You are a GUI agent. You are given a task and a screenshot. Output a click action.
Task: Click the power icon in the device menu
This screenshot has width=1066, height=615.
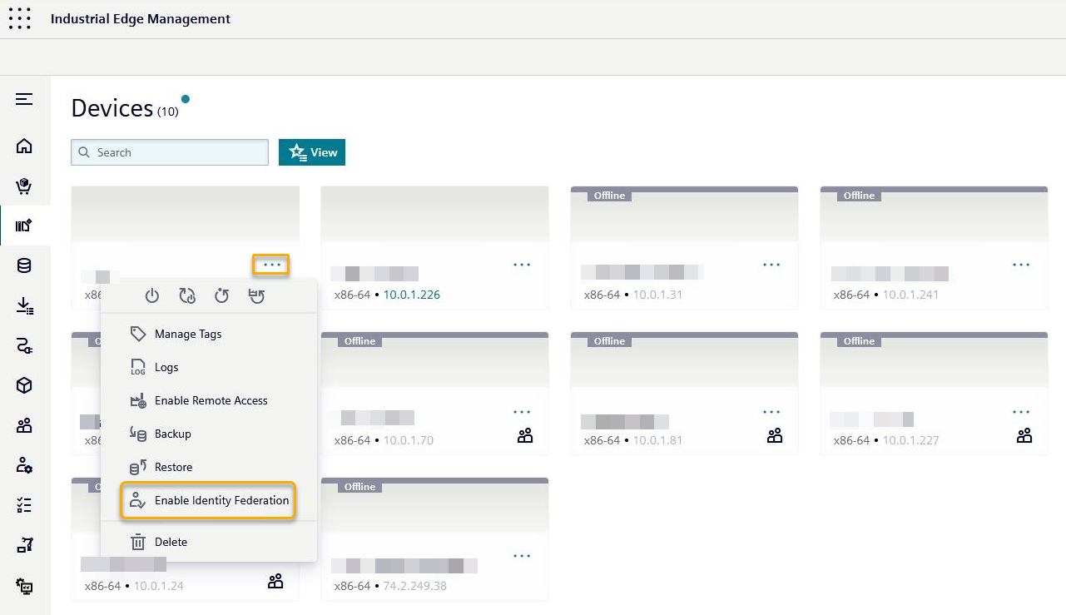coord(151,295)
